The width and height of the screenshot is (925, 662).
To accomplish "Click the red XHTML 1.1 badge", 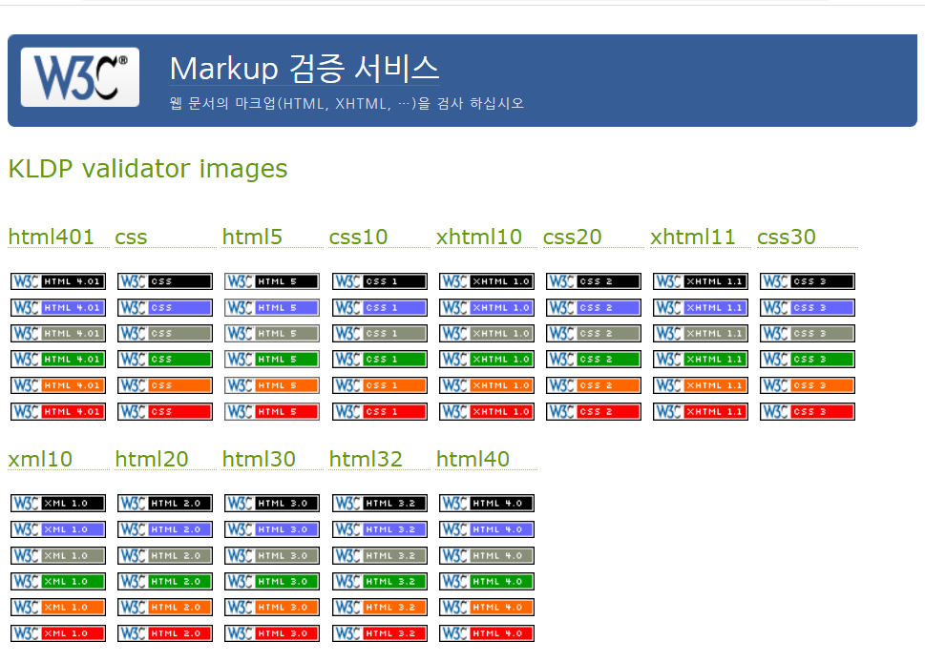I will click(701, 411).
